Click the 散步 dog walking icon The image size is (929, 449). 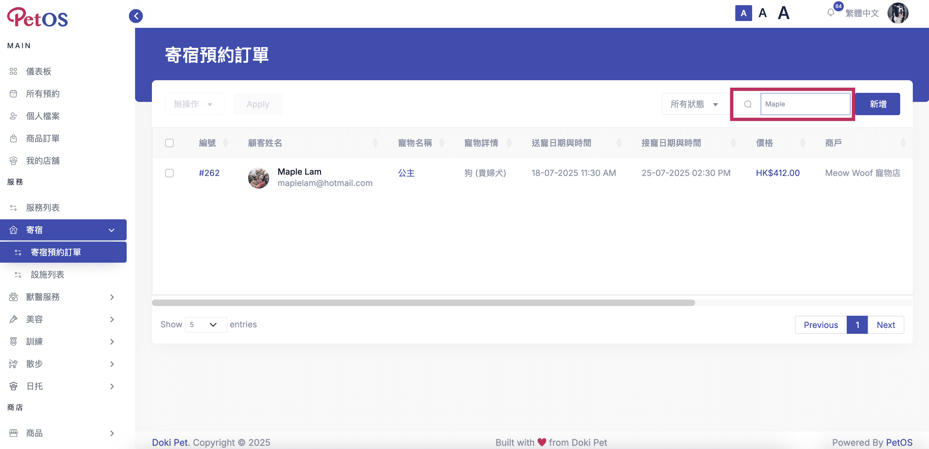[x=13, y=364]
